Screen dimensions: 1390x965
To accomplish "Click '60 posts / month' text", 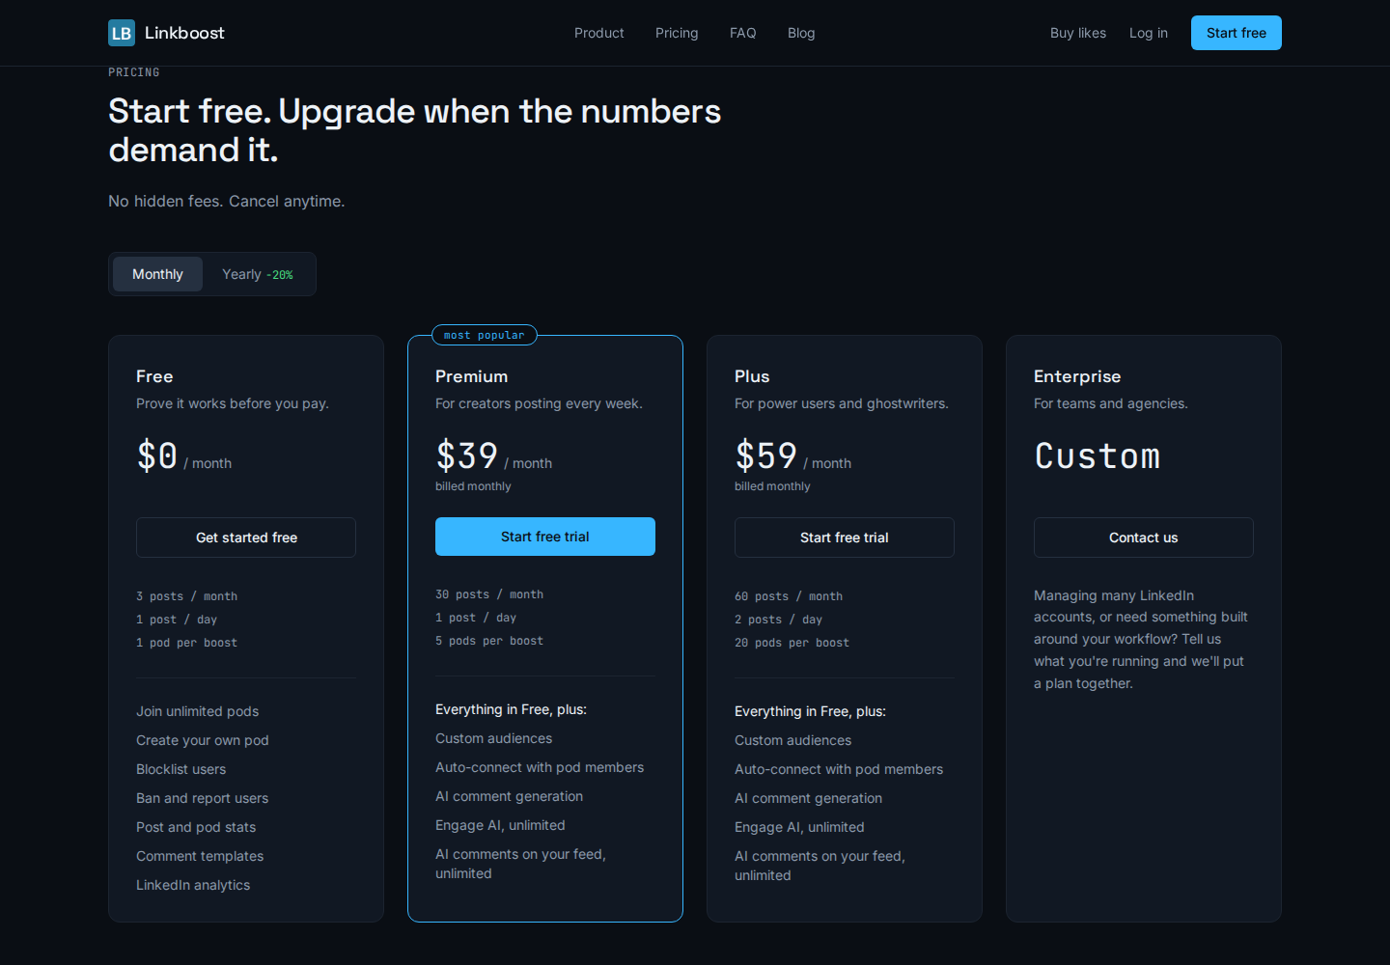I will click(789, 596).
